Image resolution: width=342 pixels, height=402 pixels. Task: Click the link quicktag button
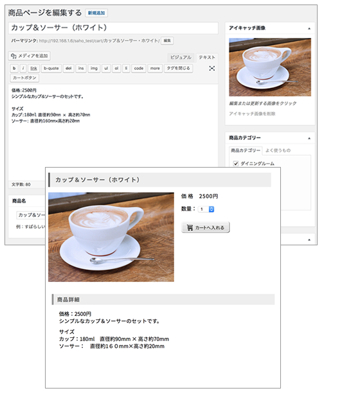(33, 68)
